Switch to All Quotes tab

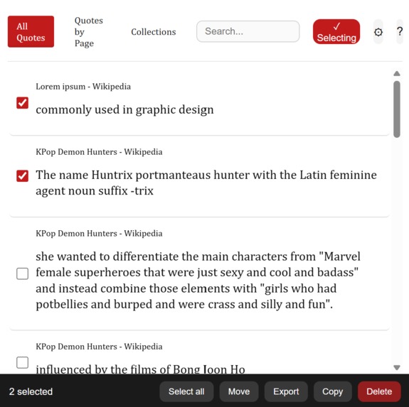[31, 31]
